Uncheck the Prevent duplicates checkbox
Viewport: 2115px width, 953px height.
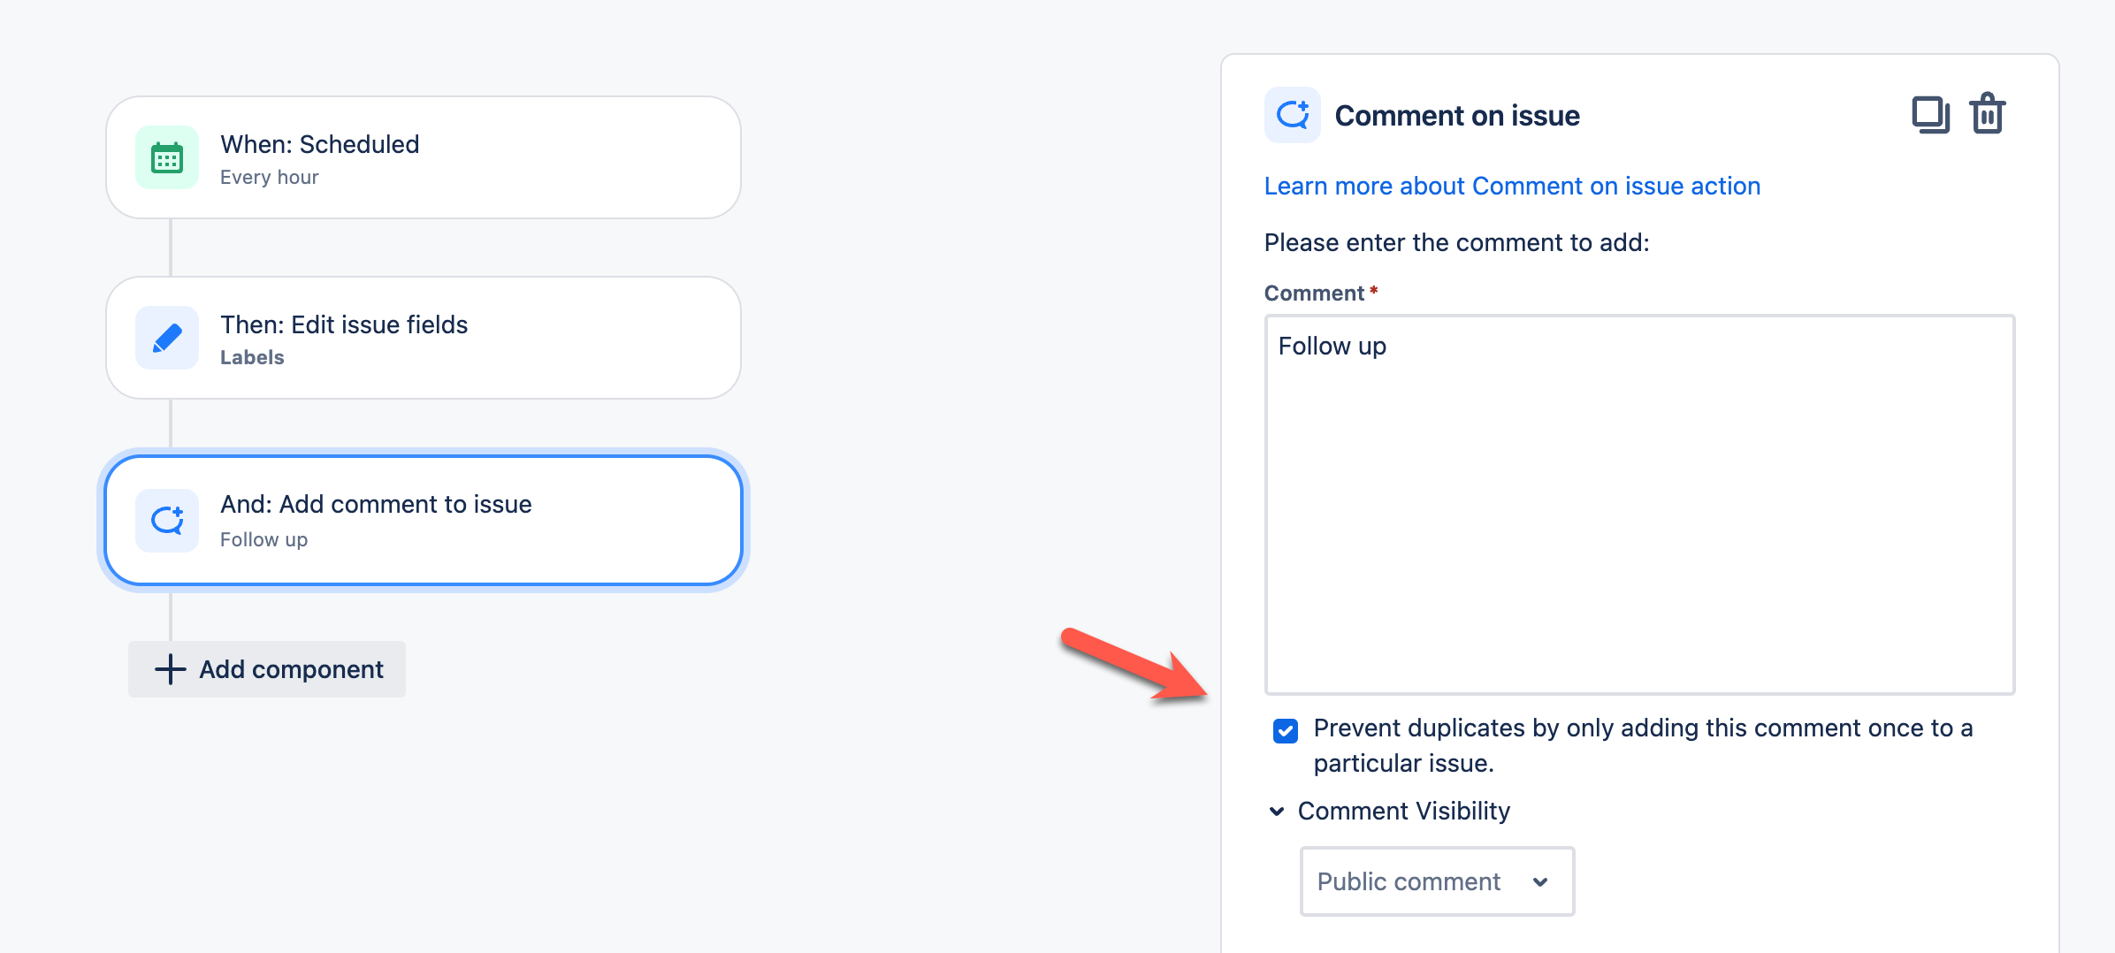(1285, 729)
